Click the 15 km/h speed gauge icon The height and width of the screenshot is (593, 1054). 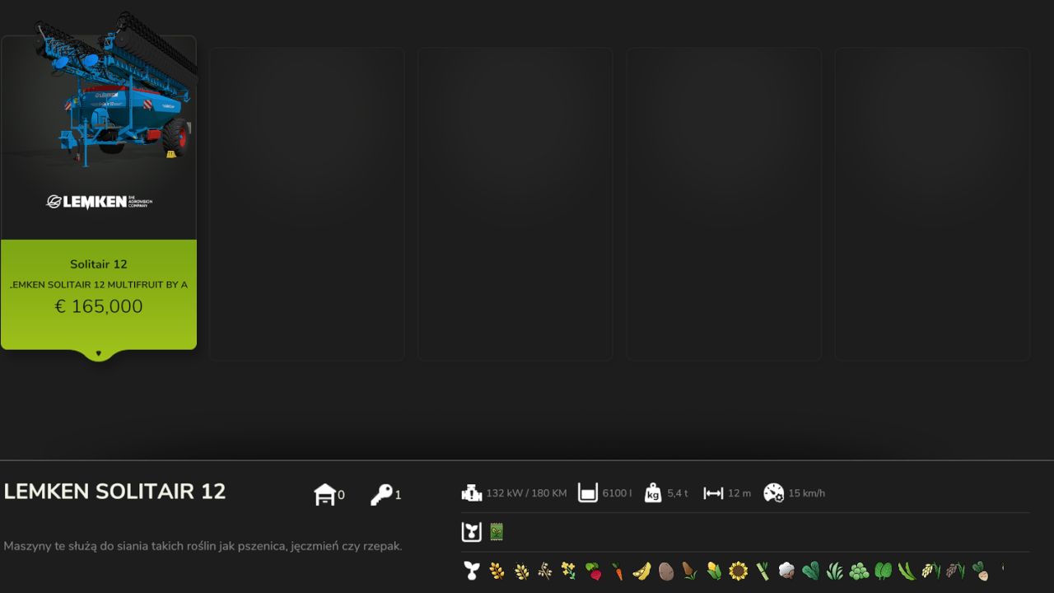(773, 493)
